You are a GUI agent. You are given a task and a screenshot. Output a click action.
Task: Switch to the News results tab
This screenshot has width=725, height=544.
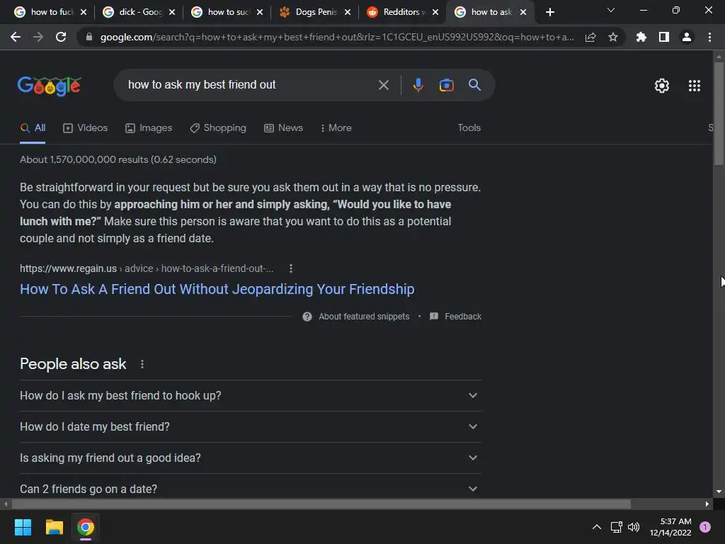pyautogui.click(x=283, y=128)
